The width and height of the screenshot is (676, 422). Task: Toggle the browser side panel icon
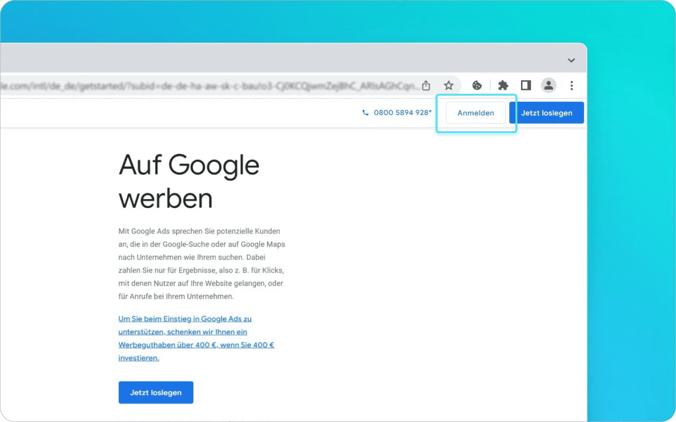526,85
